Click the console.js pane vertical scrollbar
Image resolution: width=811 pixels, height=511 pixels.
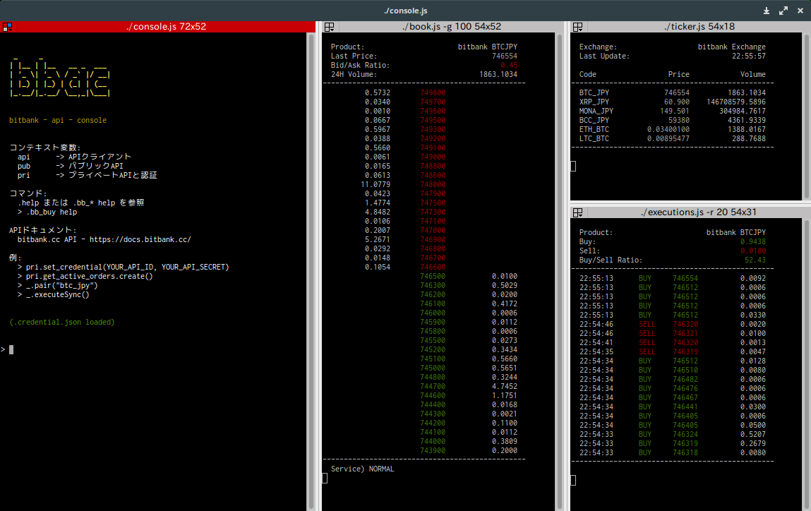click(x=311, y=272)
